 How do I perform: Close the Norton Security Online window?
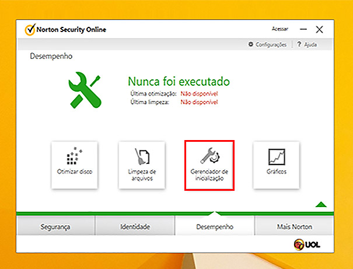click(x=319, y=30)
